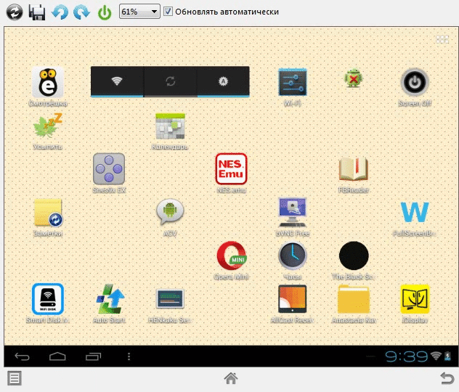This screenshot has width=459, height=392.
Task: Toggle auto brightness in the power widget
Action: tap(223, 81)
